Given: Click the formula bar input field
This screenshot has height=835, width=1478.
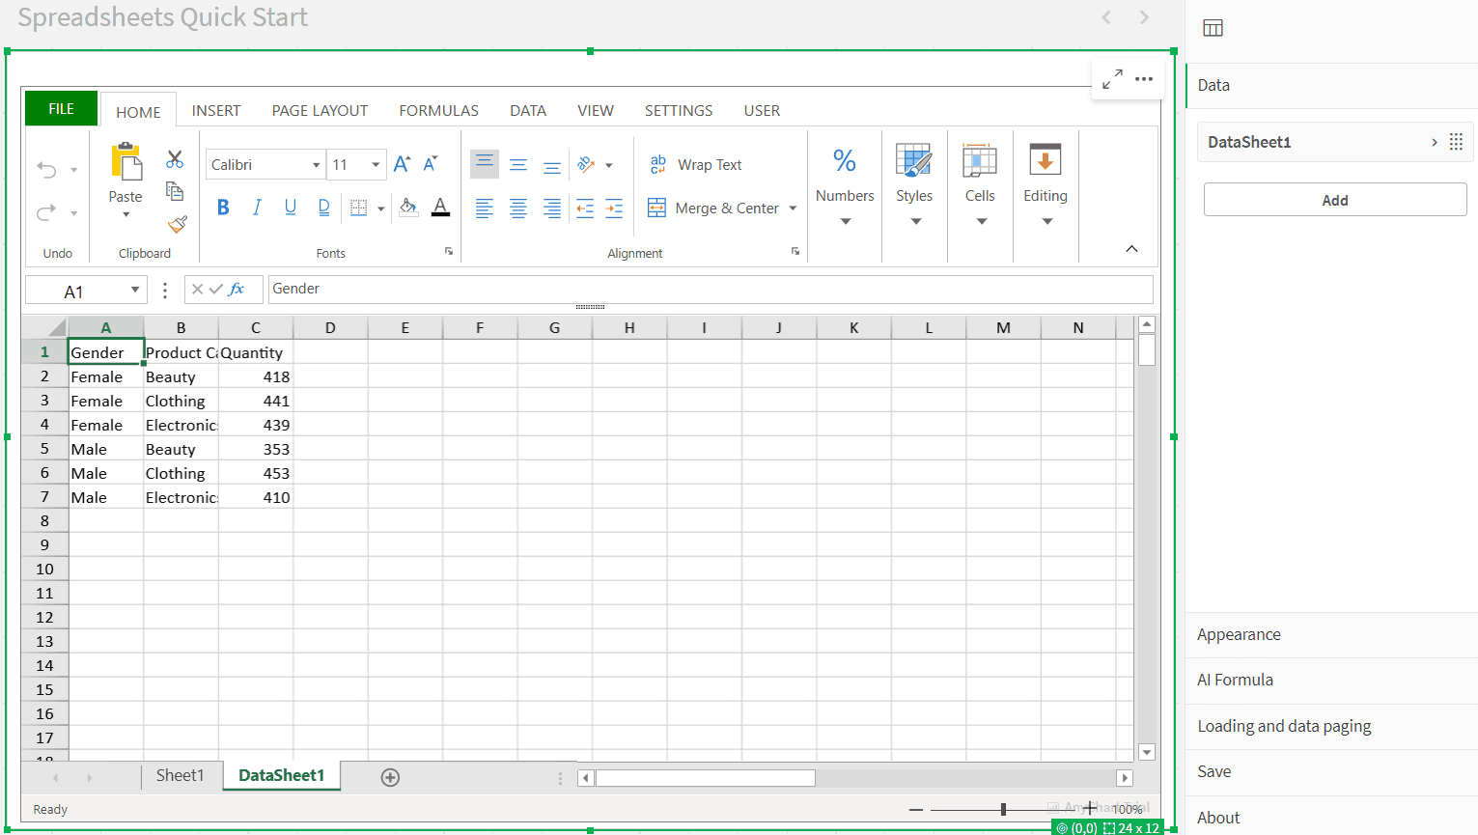Looking at the screenshot, I should 710,289.
